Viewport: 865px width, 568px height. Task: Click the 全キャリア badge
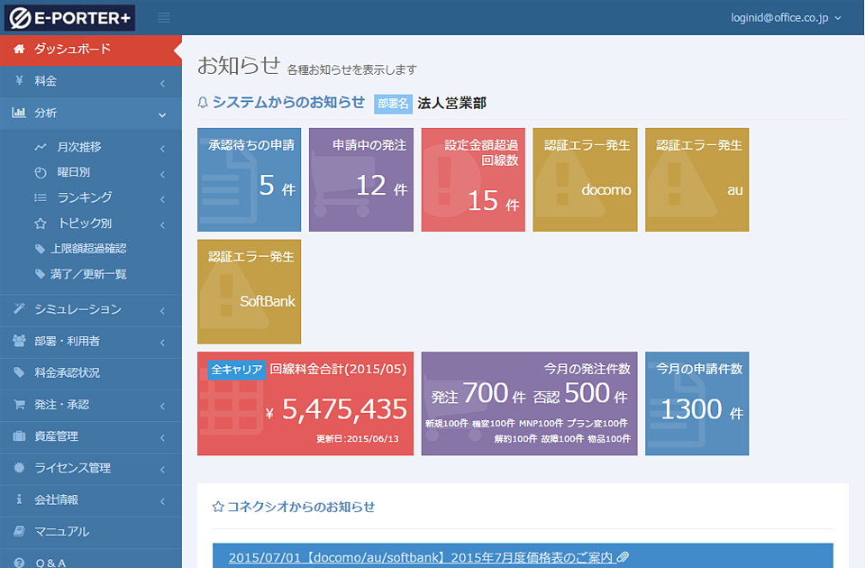click(237, 370)
